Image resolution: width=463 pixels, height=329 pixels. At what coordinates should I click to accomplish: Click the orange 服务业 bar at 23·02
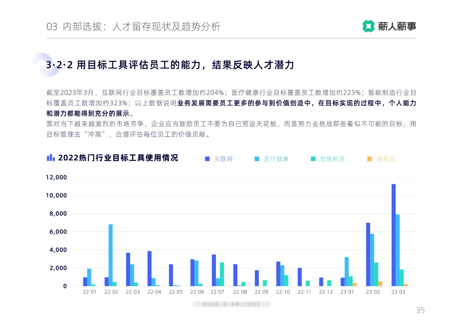(x=380, y=284)
